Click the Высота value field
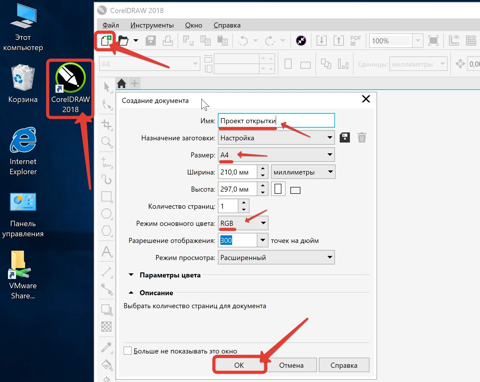 pos(237,189)
